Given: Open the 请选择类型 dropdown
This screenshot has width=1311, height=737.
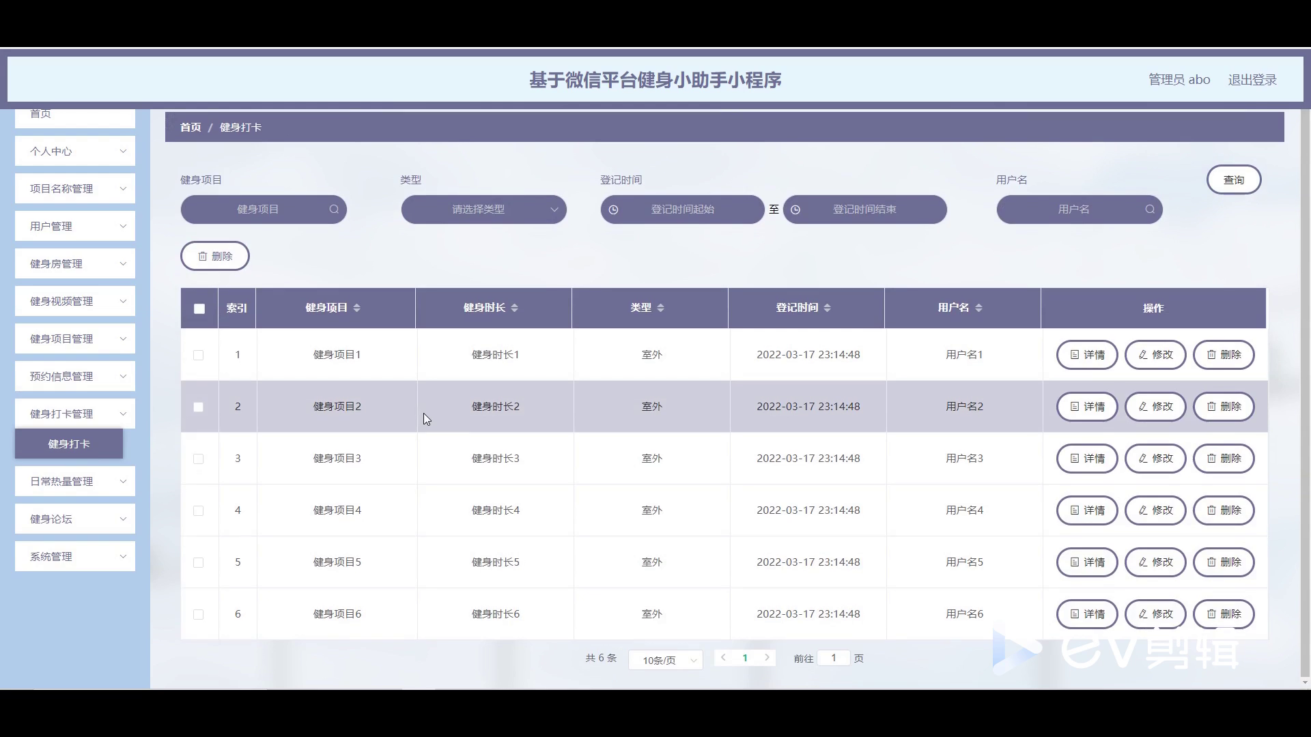Looking at the screenshot, I should (483, 209).
